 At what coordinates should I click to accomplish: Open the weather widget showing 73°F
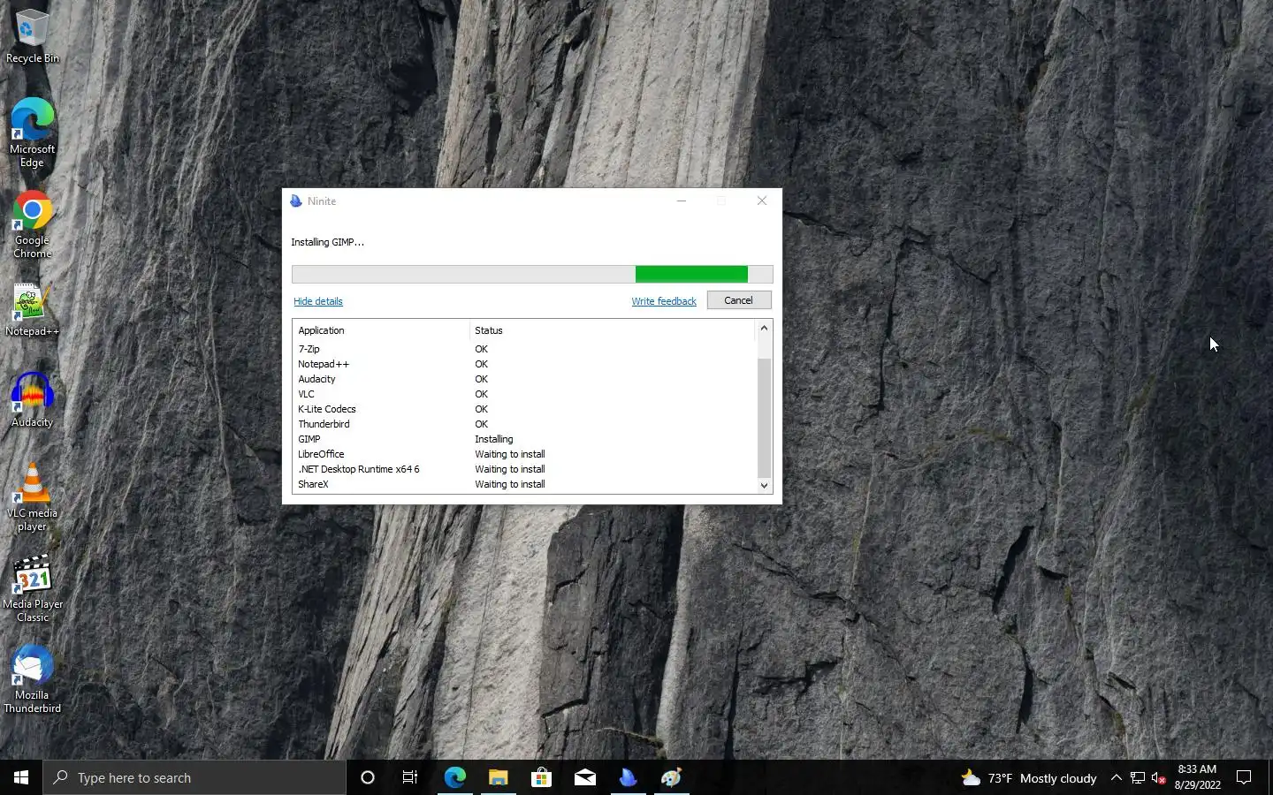tap(1029, 777)
